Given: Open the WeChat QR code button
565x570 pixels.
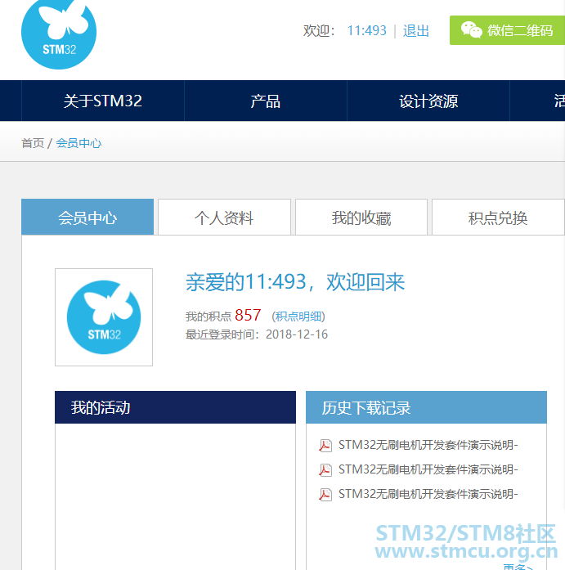Looking at the screenshot, I should click(507, 30).
